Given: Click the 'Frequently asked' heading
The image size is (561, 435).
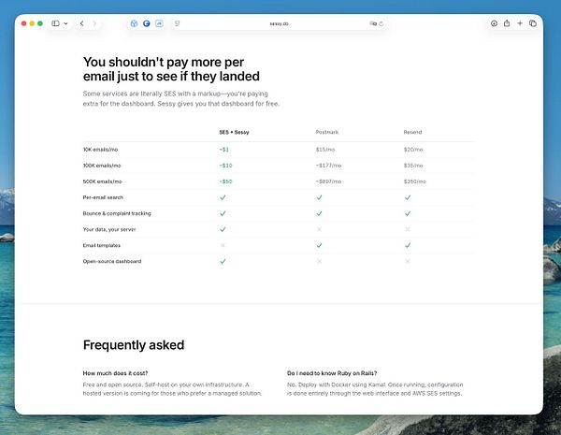Looking at the screenshot, I should (134, 345).
